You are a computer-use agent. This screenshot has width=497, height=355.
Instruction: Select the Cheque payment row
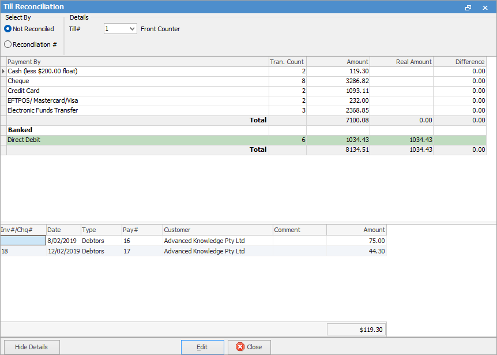pyautogui.click(x=137, y=81)
